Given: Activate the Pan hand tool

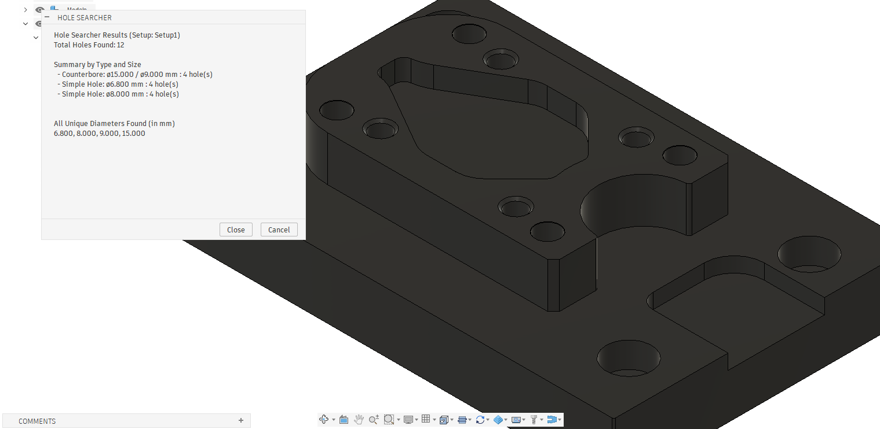Looking at the screenshot, I should click(x=359, y=419).
